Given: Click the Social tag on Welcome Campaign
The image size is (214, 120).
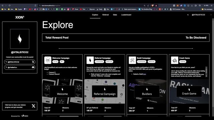Looking at the screenshot, I should [x=56, y=62].
